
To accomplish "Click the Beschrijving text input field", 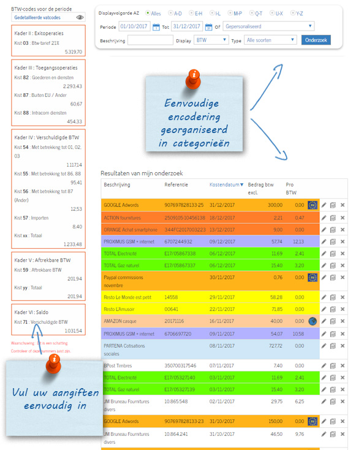I will 150,40.
